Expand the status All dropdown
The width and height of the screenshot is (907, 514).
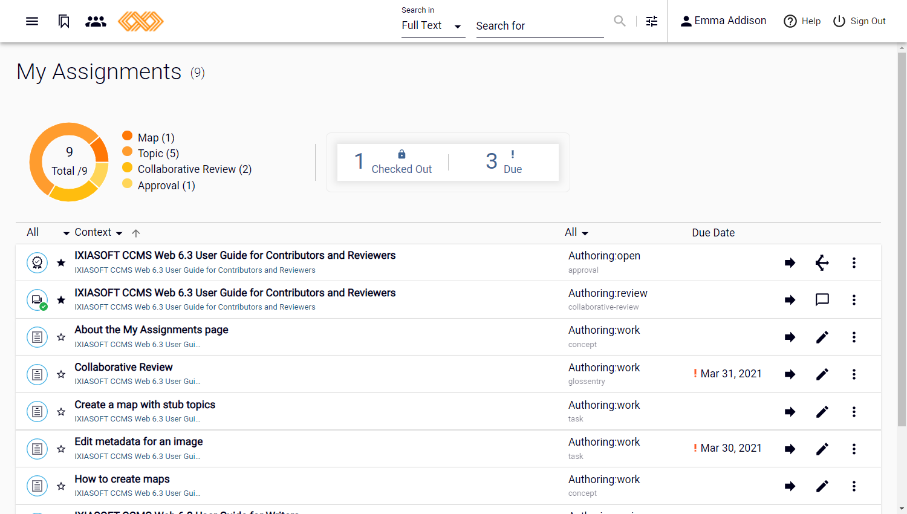pos(577,232)
